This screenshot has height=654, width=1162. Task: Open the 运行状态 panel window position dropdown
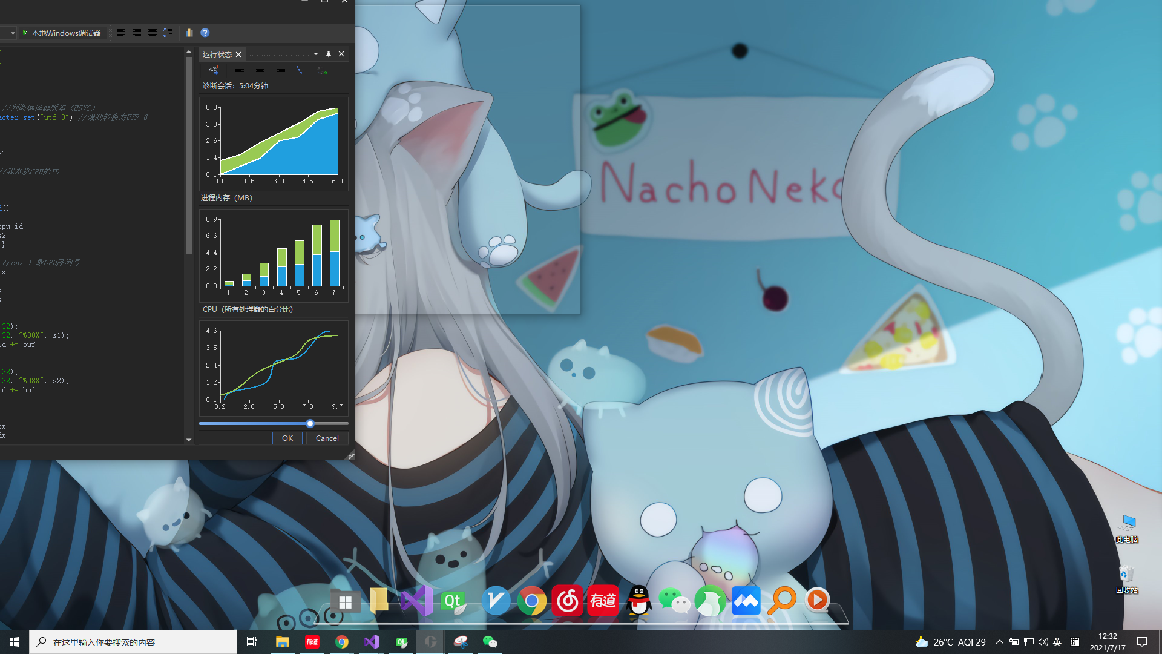pos(316,54)
